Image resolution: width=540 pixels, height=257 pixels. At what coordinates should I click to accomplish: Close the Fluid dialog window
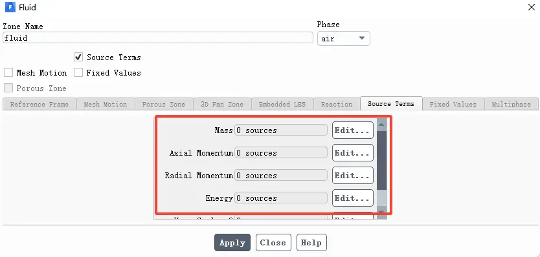coord(532,7)
